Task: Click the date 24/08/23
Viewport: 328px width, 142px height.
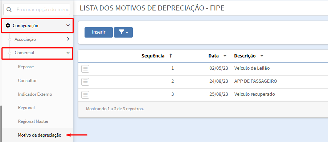Action: pyautogui.click(x=218, y=81)
